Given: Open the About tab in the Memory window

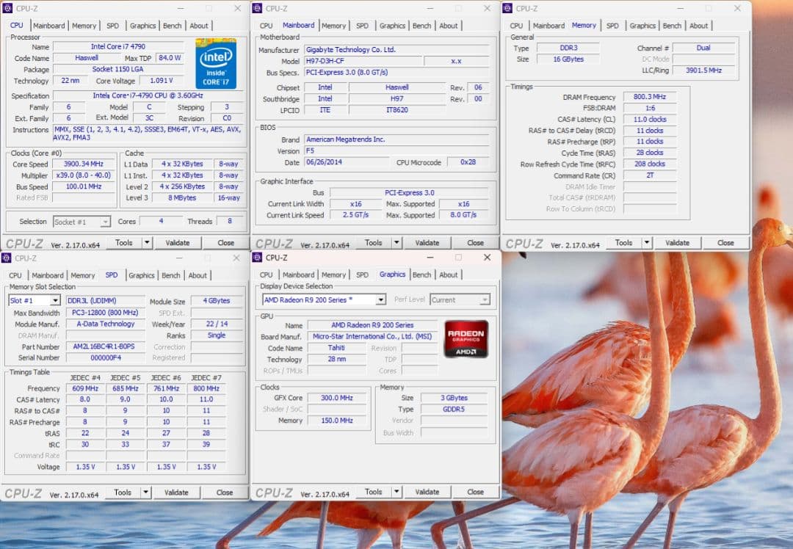Looking at the screenshot, I should click(x=699, y=25).
